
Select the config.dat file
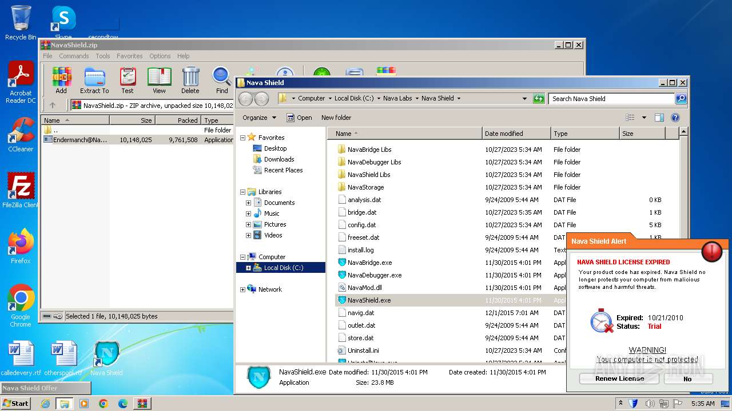[x=361, y=225]
